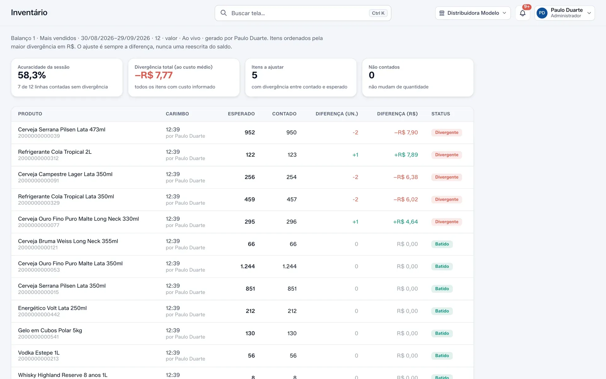
Task: Click the Divergência total −R$ 7,77 value
Action: 154,75
